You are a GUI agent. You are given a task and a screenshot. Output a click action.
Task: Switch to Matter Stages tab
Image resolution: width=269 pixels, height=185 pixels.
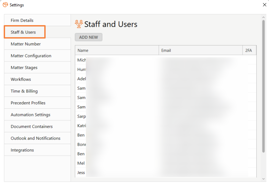tap(24, 67)
